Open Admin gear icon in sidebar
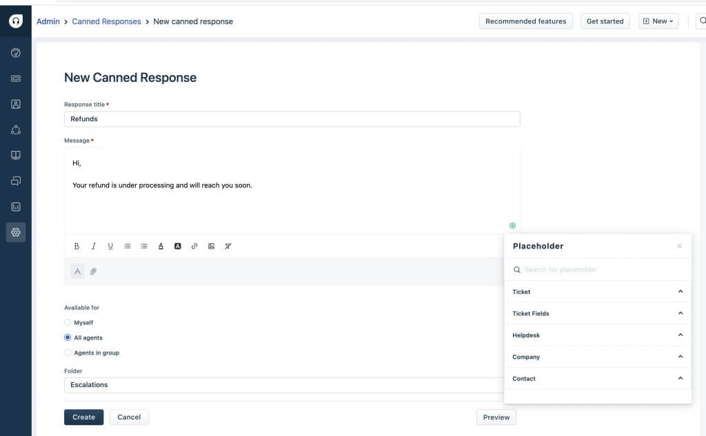Screen dimensions: 706x436 (x=16, y=232)
